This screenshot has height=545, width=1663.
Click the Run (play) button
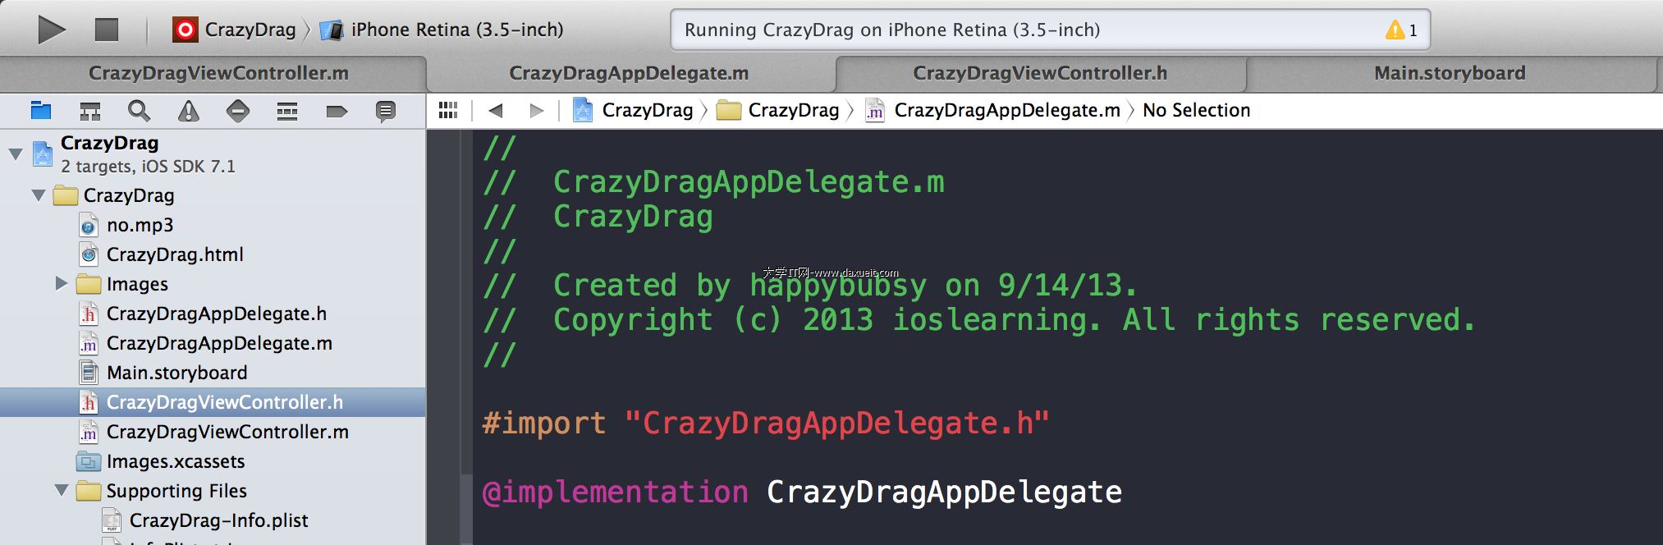coord(52,30)
